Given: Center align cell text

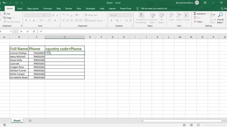Looking at the screenshot, I should click(x=68, y=20).
